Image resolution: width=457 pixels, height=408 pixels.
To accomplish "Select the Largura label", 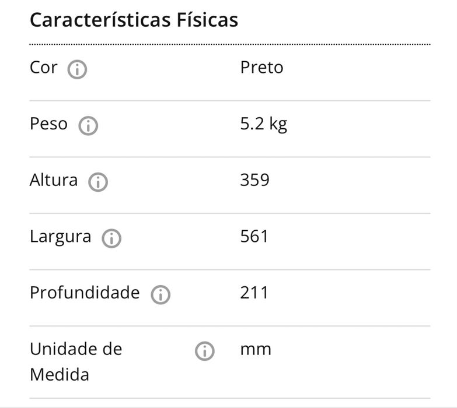I will (x=61, y=237).
